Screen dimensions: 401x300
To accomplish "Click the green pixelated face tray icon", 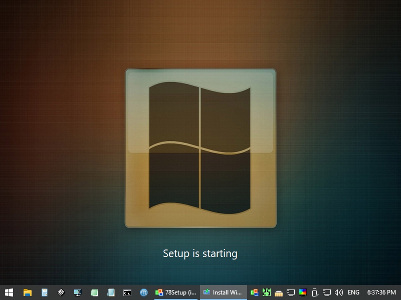I will click(x=267, y=292).
